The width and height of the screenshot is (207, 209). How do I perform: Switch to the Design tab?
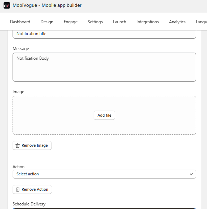pyautogui.click(x=47, y=22)
